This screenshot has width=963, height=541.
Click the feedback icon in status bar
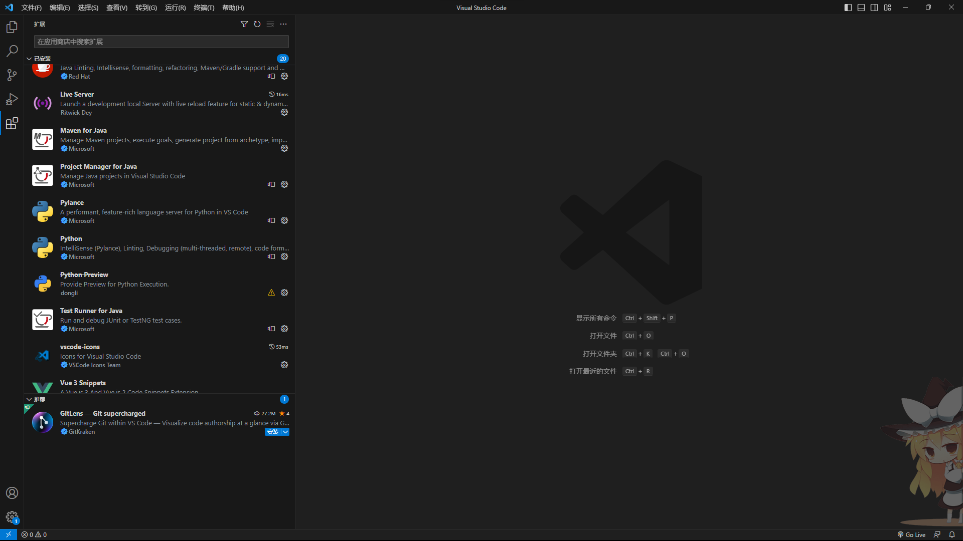pos(937,534)
